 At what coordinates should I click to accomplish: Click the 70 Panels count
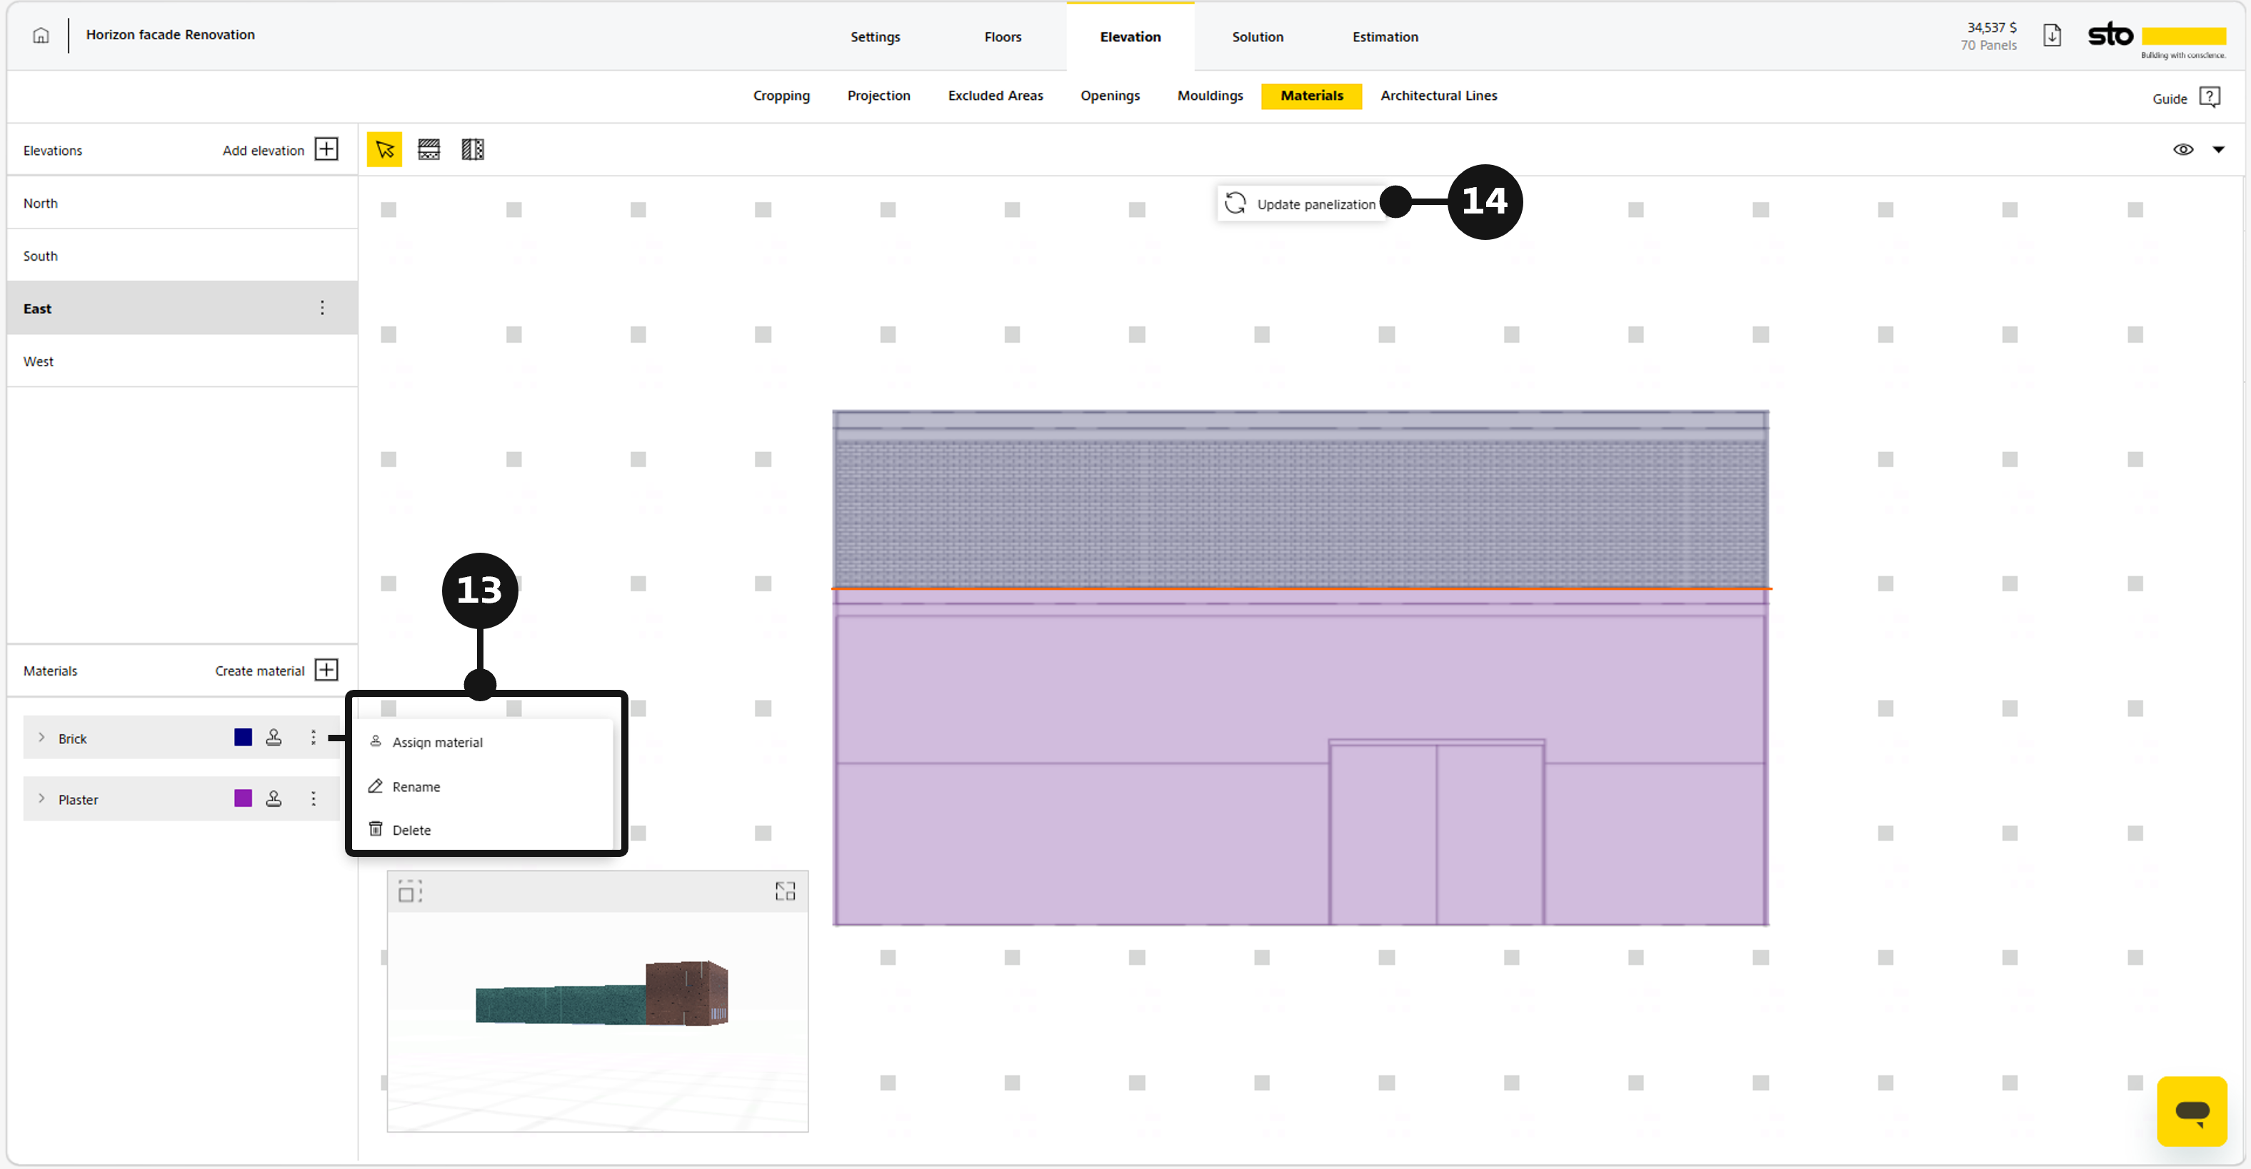pyautogui.click(x=1988, y=46)
